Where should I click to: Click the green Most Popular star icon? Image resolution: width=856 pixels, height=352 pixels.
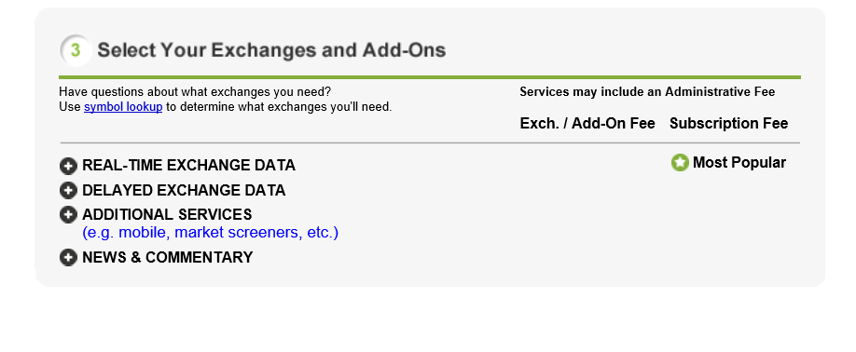(680, 162)
